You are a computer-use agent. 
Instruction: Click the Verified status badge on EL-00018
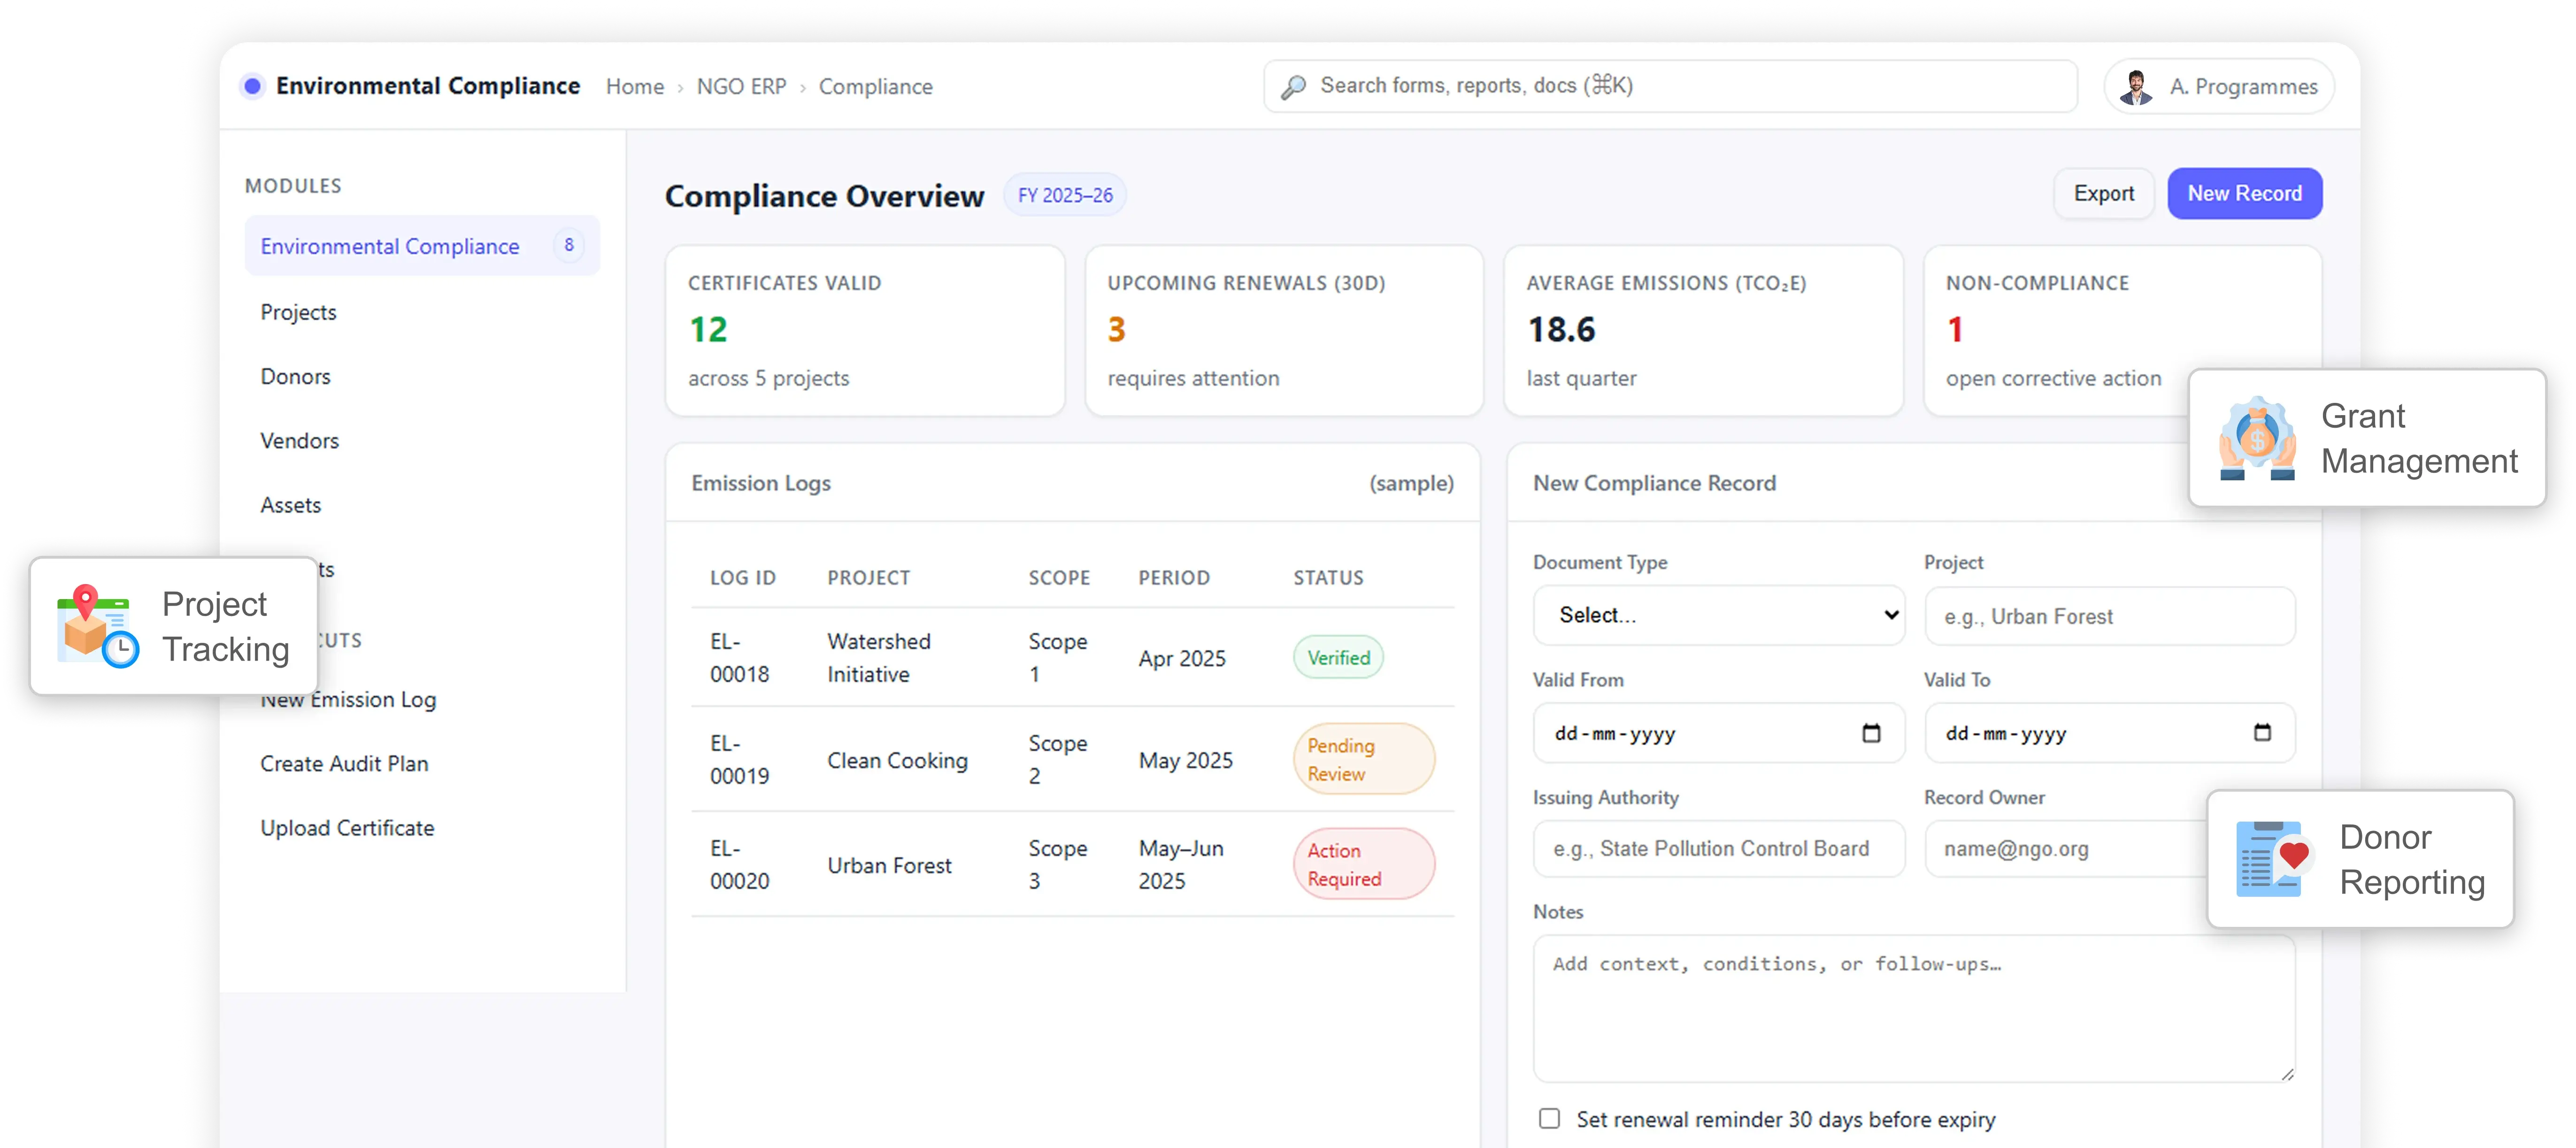tap(1338, 657)
